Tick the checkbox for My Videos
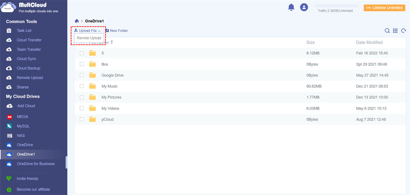 click(x=82, y=108)
